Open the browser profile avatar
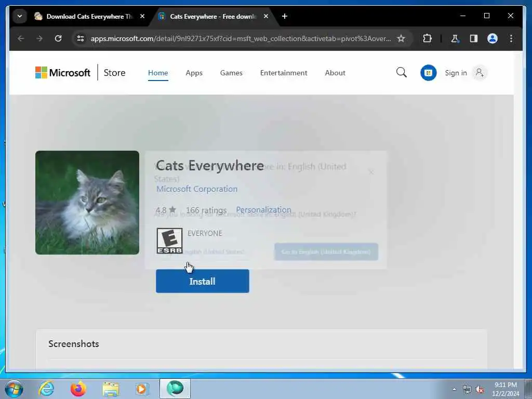Viewport: 532px width, 399px height. tap(493, 38)
